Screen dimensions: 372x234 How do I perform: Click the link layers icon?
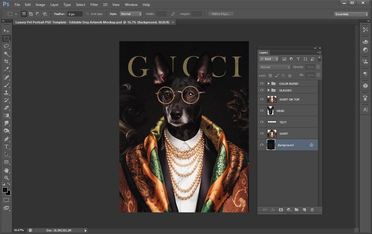[265, 210]
